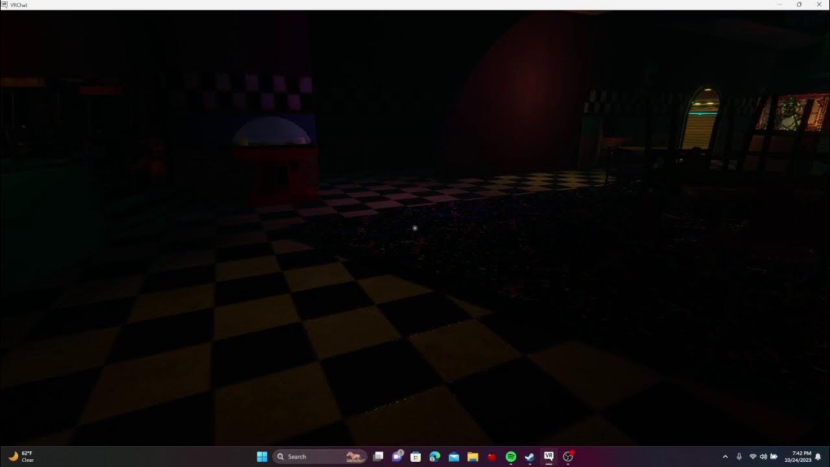This screenshot has height=467, width=830.
Task: Restore down the VRChat window
Action: (799, 5)
